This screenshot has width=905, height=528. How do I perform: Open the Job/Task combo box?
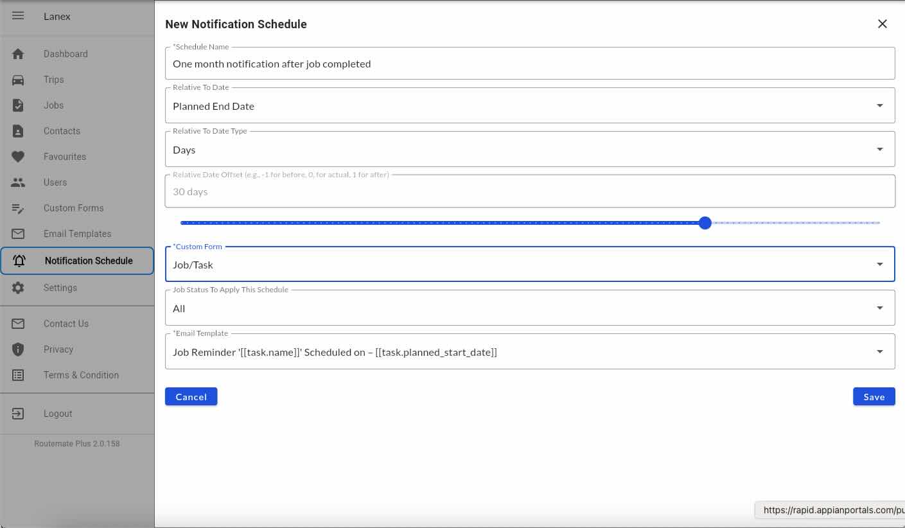pos(530,264)
